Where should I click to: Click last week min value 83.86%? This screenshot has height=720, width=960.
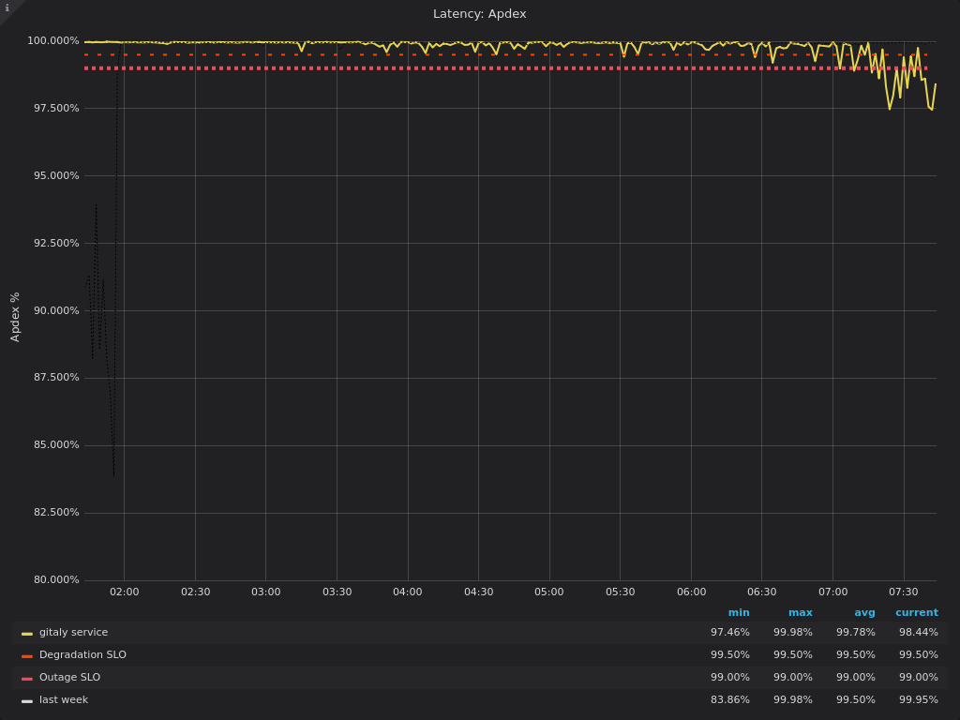pos(729,700)
